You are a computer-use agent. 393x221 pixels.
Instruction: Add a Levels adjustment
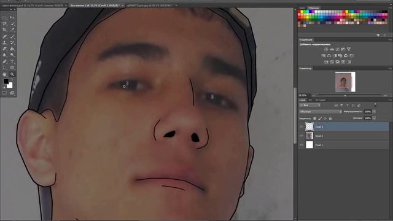click(332, 49)
